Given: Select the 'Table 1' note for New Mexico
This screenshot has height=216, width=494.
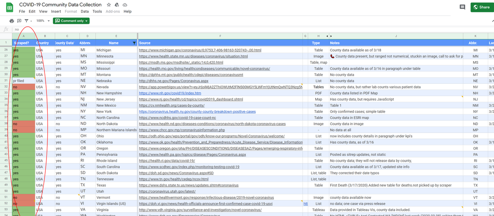Looking at the screenshot, I should (x=396, y=105).
